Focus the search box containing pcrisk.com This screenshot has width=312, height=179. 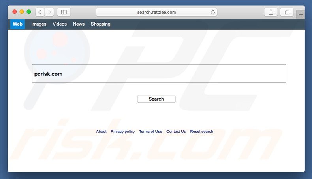pyautogui.click(x=159, y=73)
